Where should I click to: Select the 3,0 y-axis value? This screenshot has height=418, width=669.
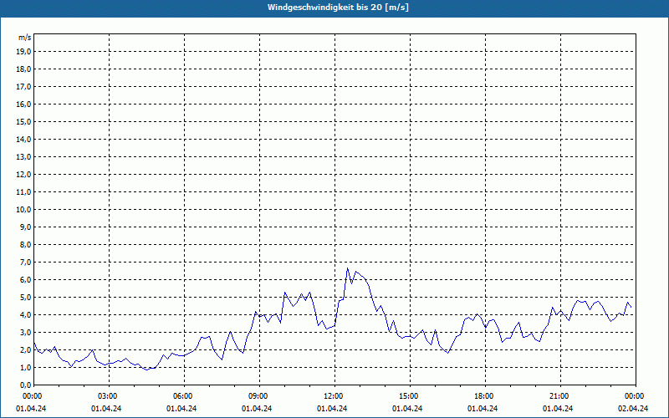tap(25, 332)
